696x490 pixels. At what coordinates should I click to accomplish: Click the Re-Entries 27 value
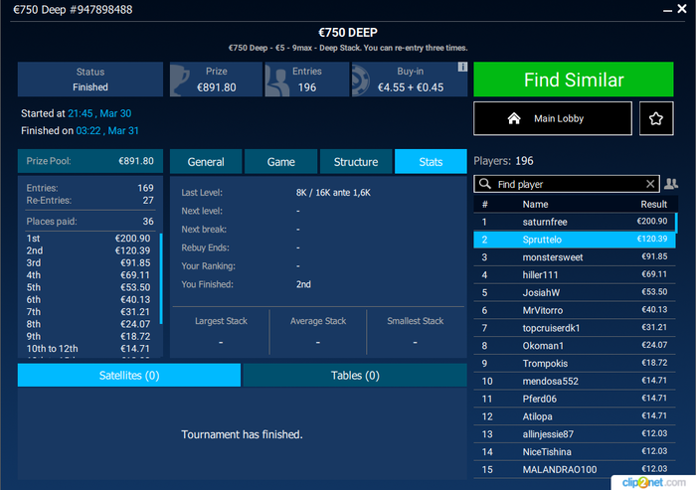pos(148,200)
